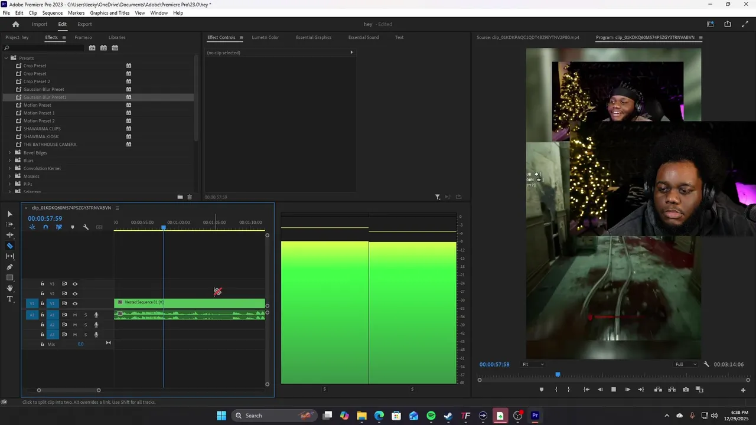Screen dimensions: 756x425
Task: Click the Lift button in Program monitor
Action: (x=658, y=390)
